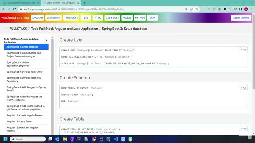Viewport: 255px width, 143px height.
Task: Open a new browser tab with plus icon
Action: tap(84, 3)
